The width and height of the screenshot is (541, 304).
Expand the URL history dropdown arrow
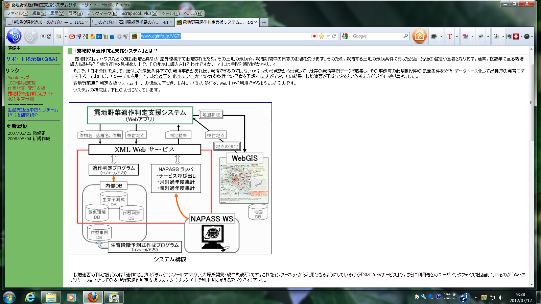point(328,36)
